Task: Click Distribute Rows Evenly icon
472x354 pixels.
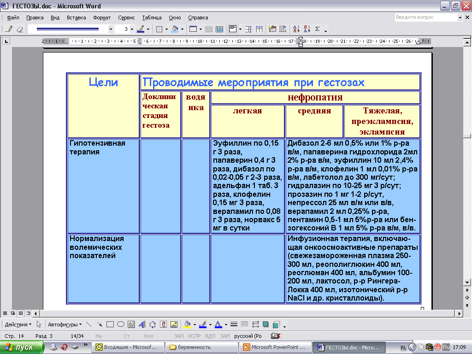Action: pyautogui.click(x=248, y=29)
